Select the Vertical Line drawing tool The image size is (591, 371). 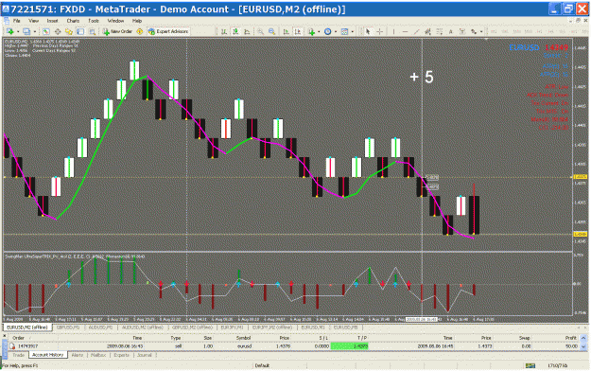393,31
